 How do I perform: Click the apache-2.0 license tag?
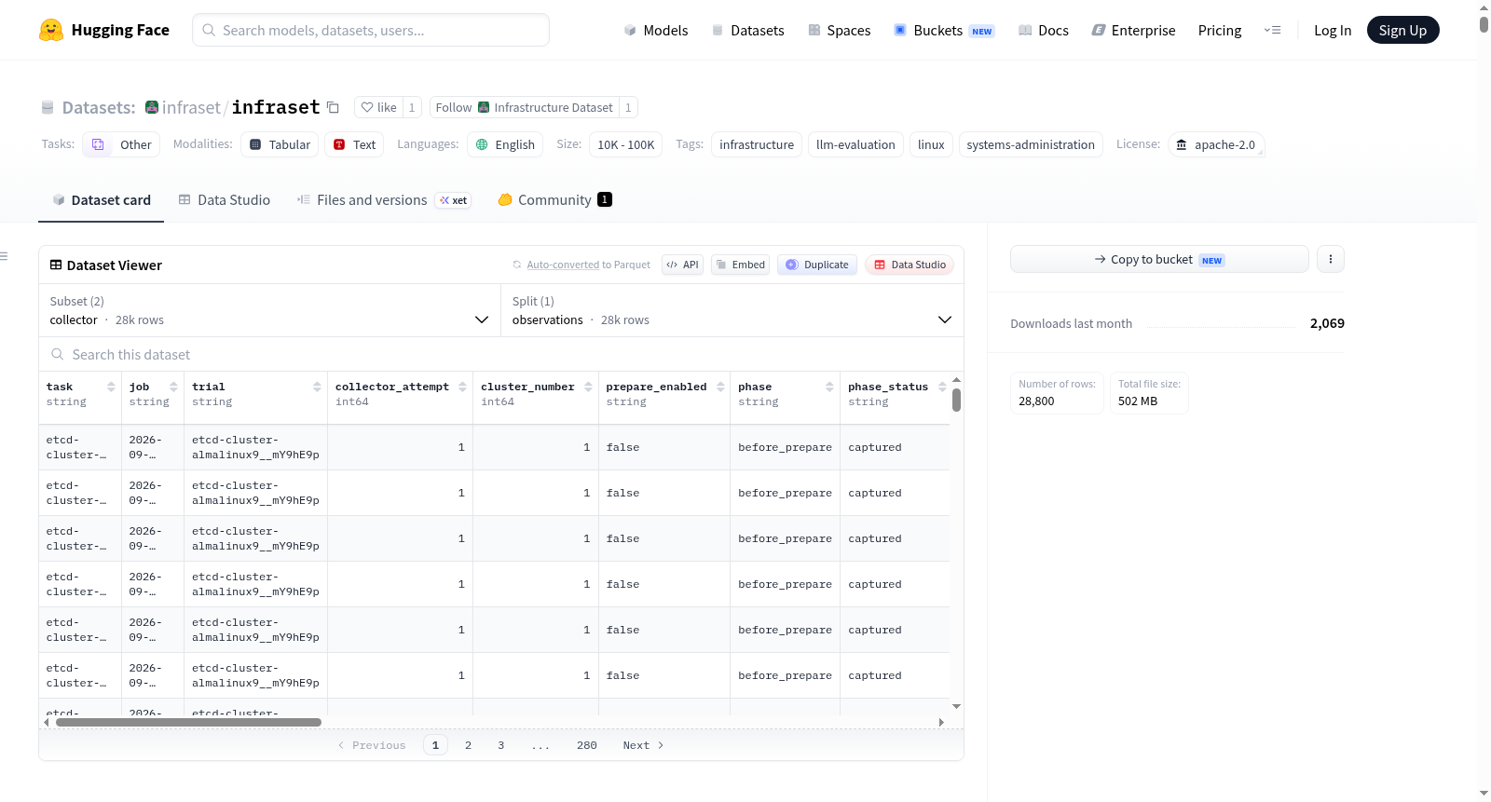1216,144
